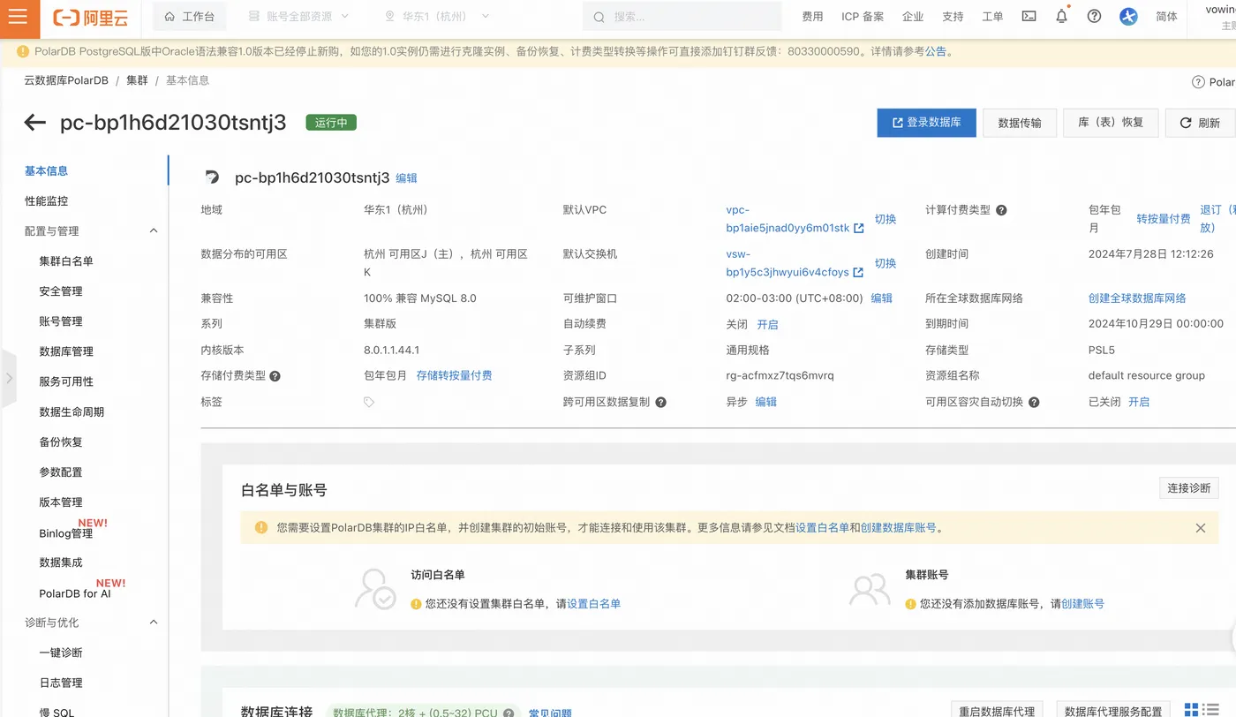Open the notifications bell
1236x717 pixels.
1062,16
